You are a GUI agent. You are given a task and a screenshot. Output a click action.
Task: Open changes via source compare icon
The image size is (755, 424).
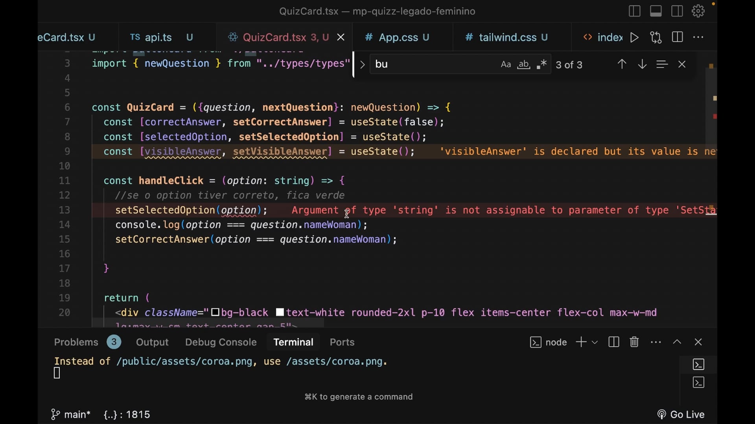point(656,37)
